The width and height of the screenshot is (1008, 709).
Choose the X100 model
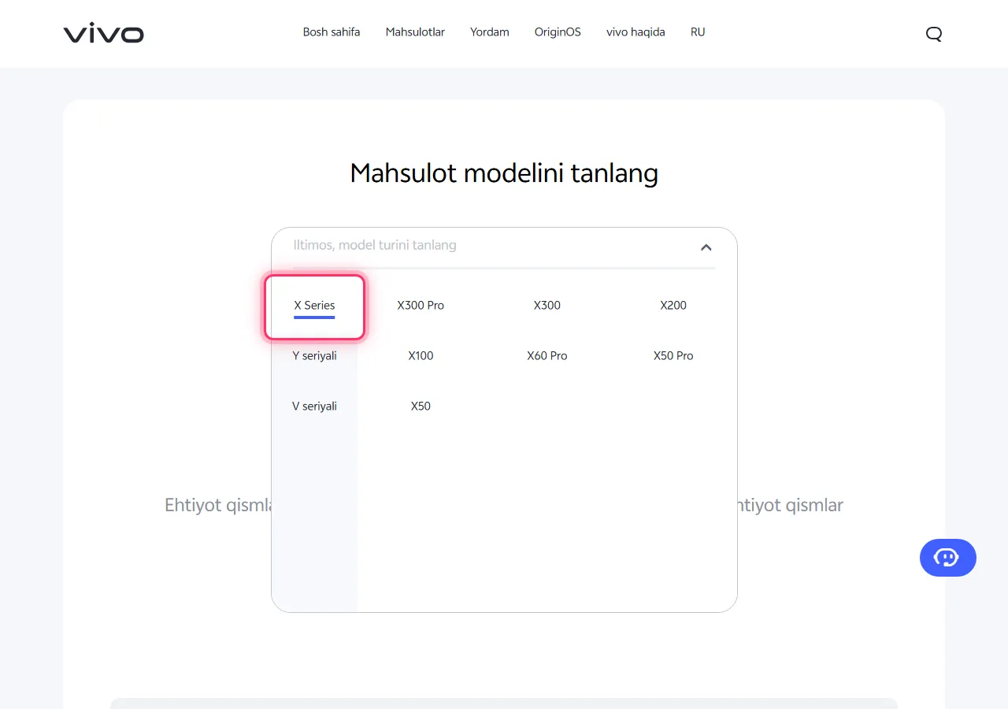(421, 356)
